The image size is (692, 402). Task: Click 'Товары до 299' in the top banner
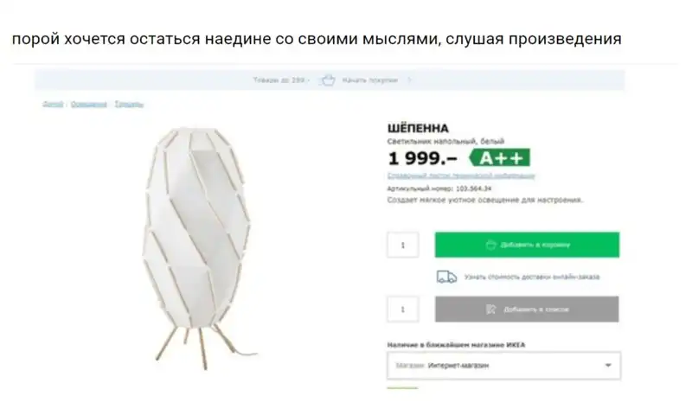tap(279, 80)
